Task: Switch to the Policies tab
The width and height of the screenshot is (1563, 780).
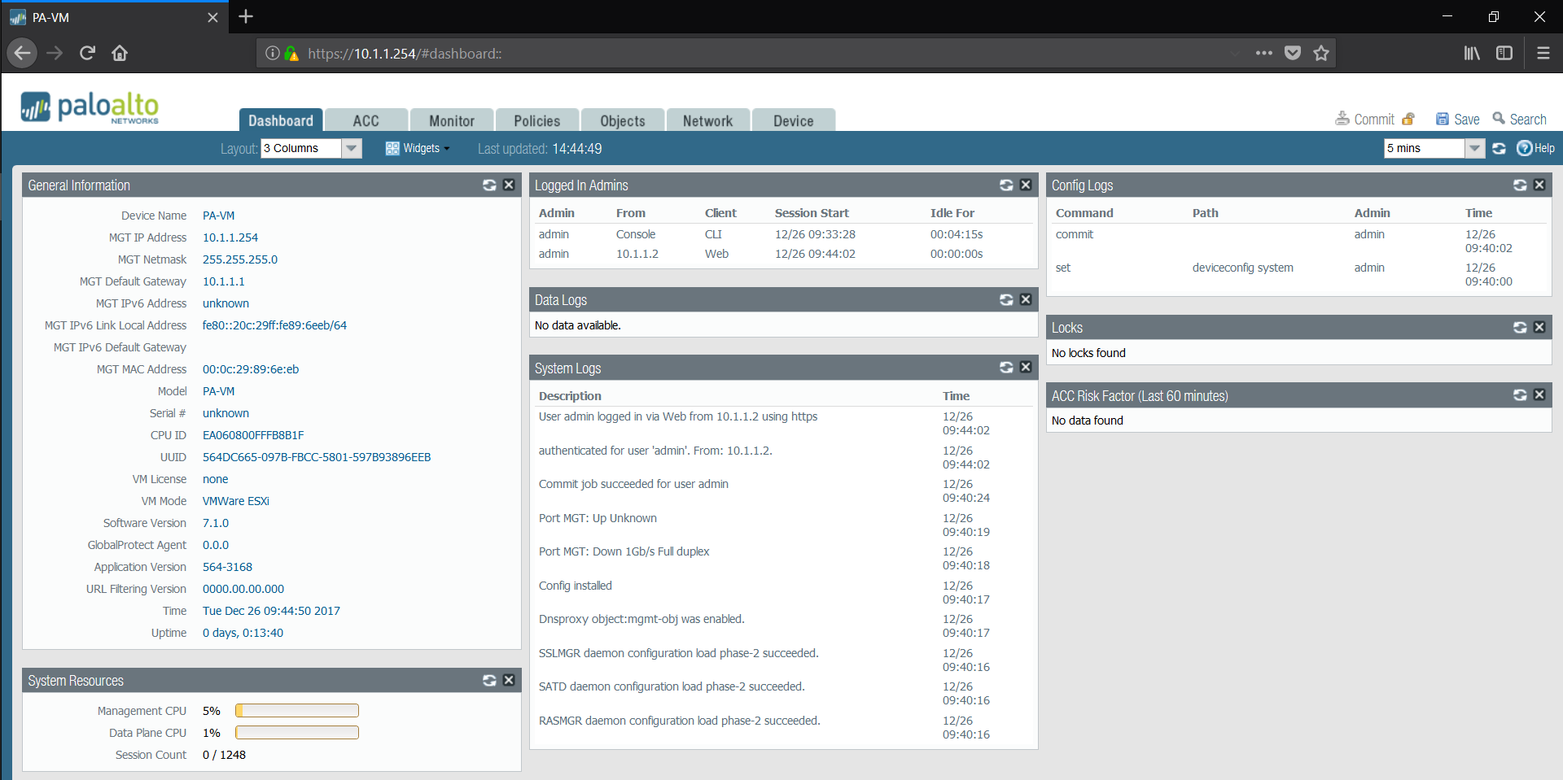Action: click(x=536, y=121)
